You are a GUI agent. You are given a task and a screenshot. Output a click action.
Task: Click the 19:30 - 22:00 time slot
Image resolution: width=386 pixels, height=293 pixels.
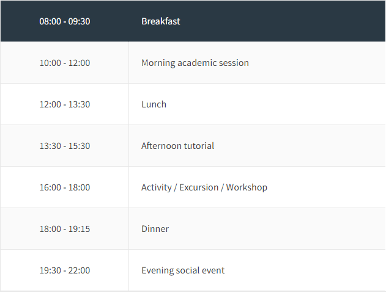(65, 270)
